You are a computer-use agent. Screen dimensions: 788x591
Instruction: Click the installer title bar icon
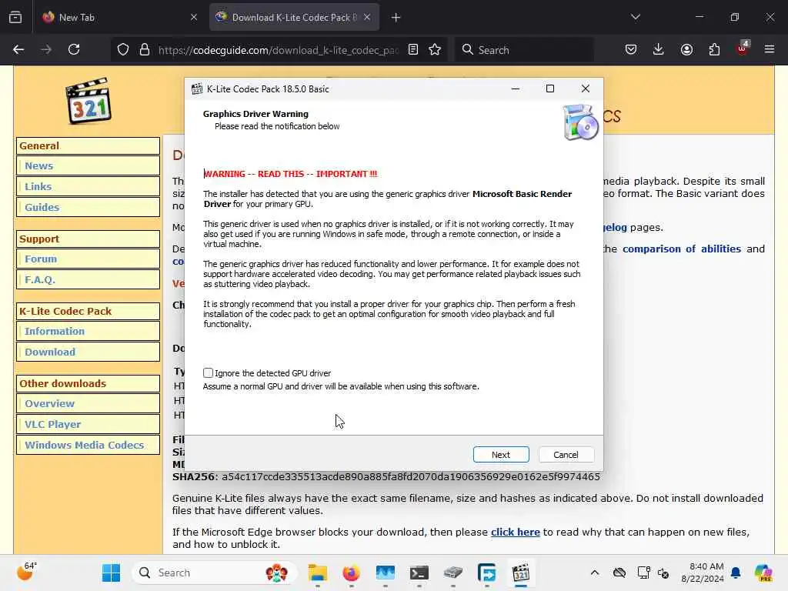point(197,89)
